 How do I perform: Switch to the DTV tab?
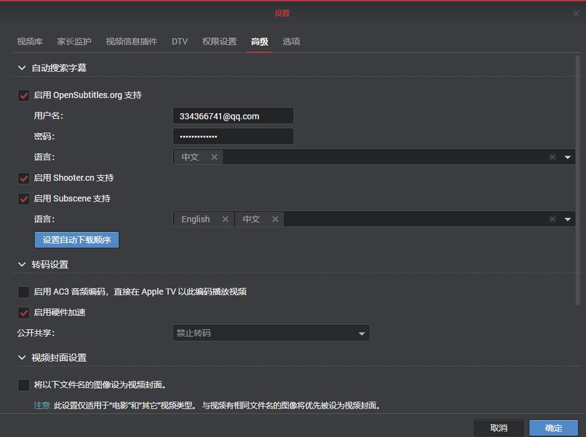pos(180,41)
